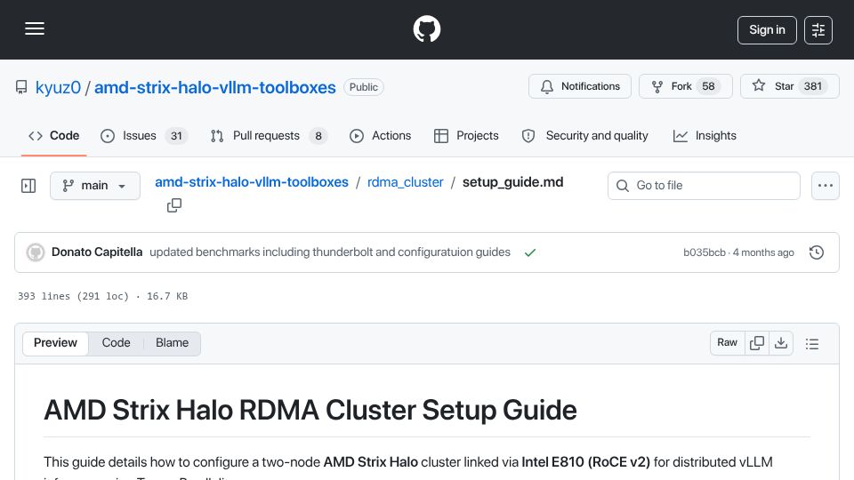854x480 pixels.
Task: Switch to Preview view
Action: 55,343
